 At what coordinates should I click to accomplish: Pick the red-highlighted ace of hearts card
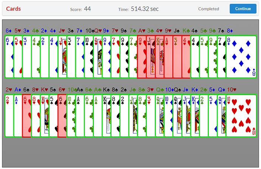(168, 57)
